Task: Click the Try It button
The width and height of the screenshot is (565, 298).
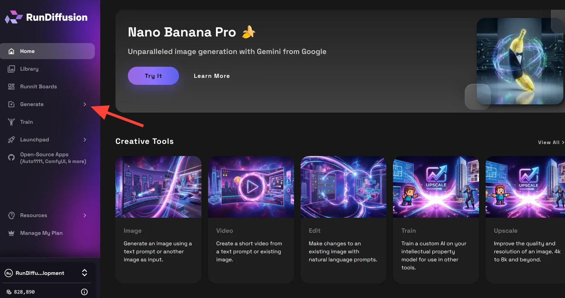Action: (x=153, y=76)
